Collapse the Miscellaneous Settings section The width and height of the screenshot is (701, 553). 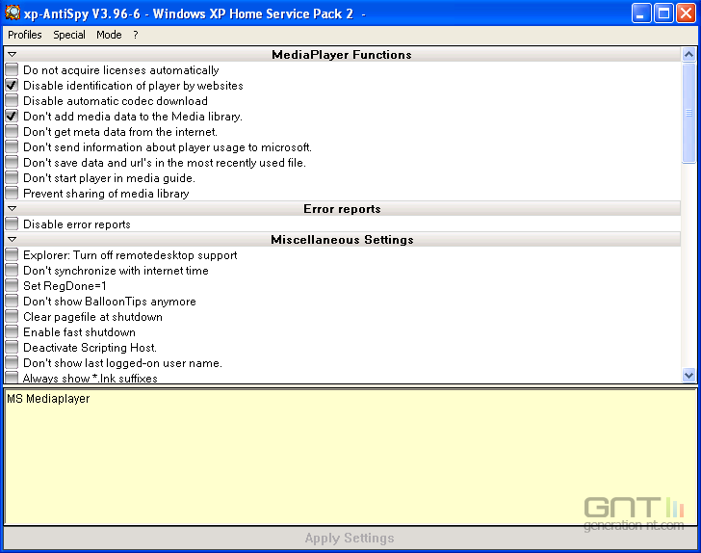(x=13, y=240)
